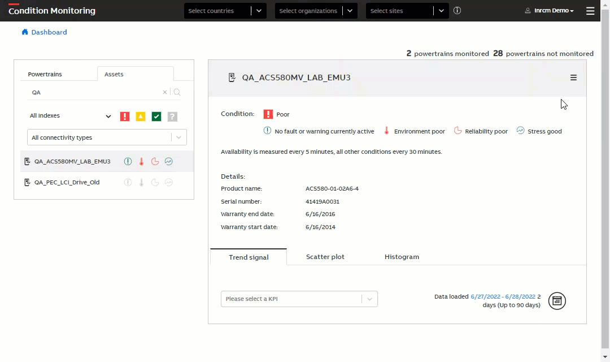Click the Reliability poor icon
The width and height of the screenshot is (610, 362).
tap(457, 131)
